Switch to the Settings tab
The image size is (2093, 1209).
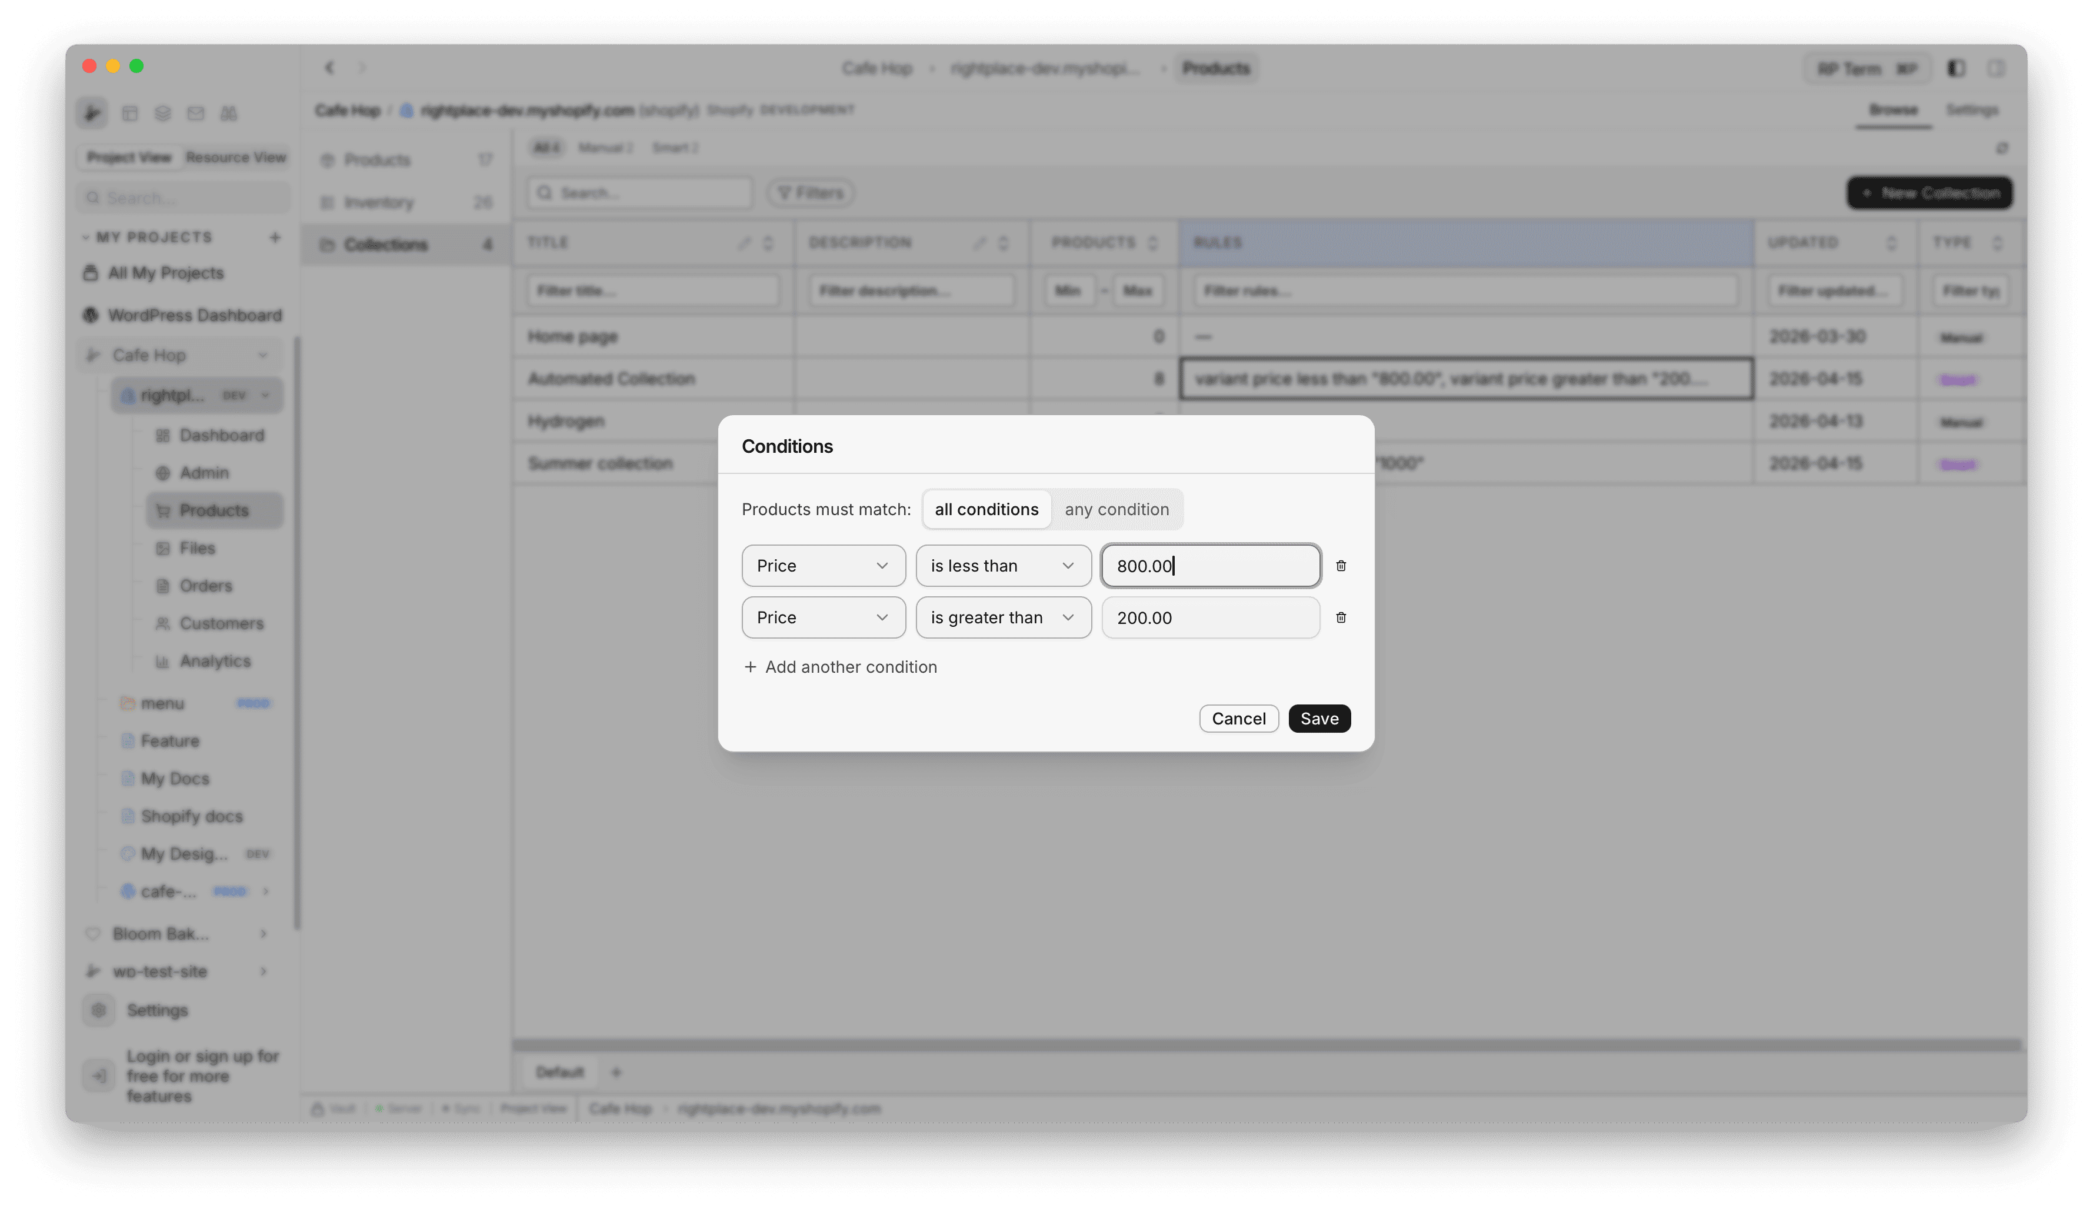click(1974, 109)
